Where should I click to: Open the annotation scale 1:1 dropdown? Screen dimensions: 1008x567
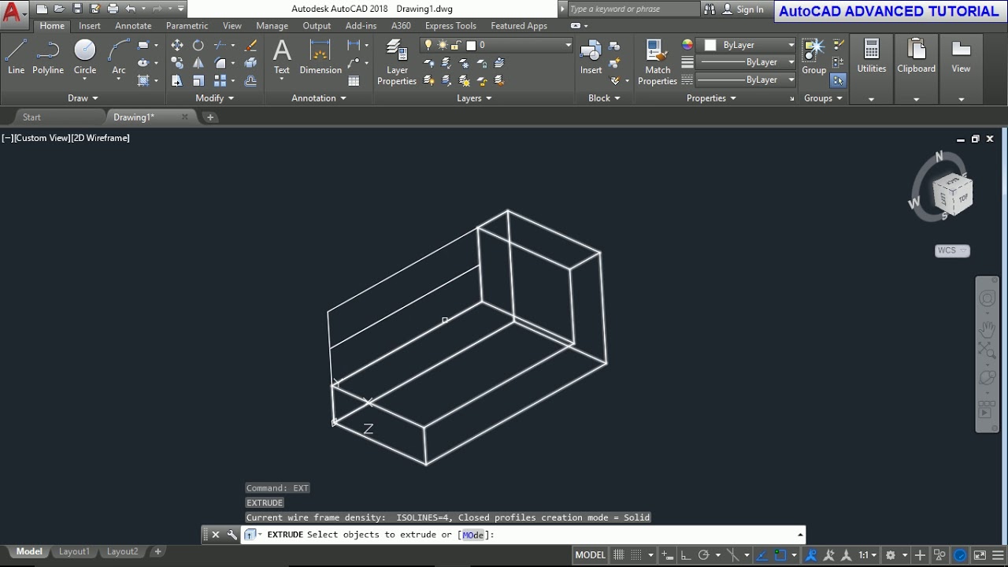click(868, 555)
